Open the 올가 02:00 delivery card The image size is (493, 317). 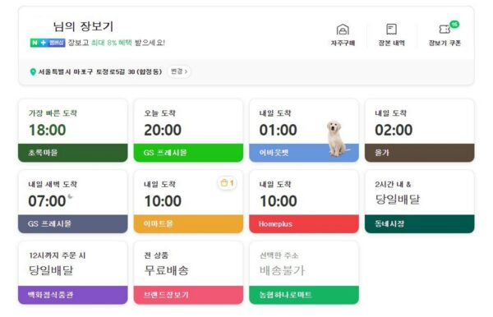(x=419, y=131)
